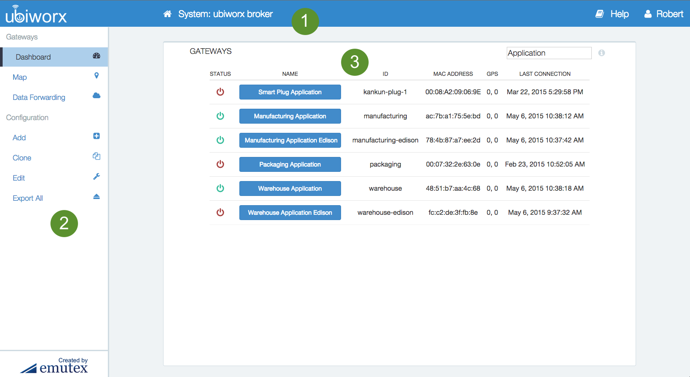
Task: Click the packaging ID cell
Action: point(385,164)
